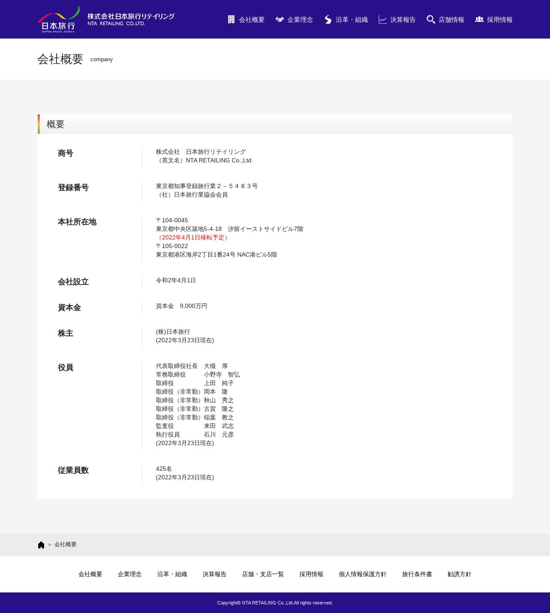Click the postal code 〒105-0022
Viewport: 550px width, 613px height.
(x=172, y=246)
